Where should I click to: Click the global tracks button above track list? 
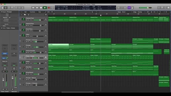46,15
